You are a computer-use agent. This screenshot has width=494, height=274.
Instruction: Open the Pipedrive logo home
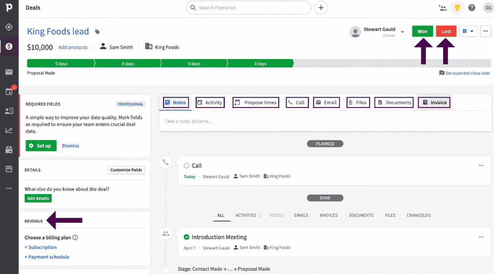(x=9, y=7)
